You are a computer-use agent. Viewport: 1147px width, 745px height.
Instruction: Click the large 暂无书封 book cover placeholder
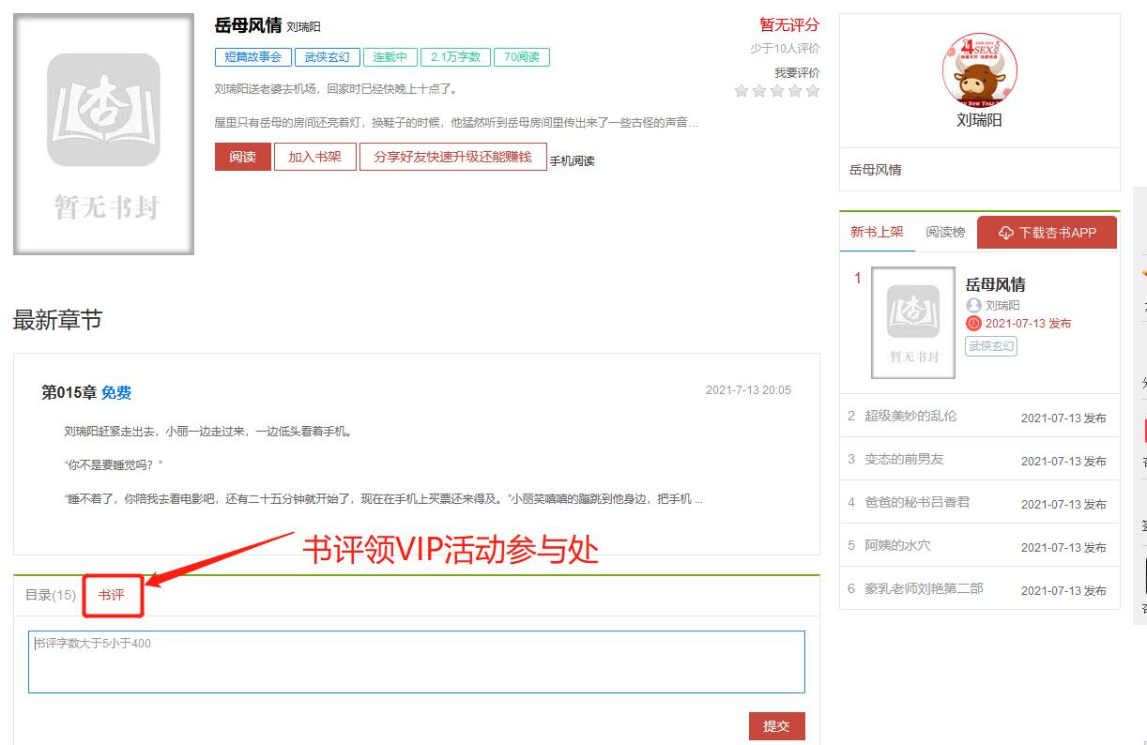click(103, 134)
